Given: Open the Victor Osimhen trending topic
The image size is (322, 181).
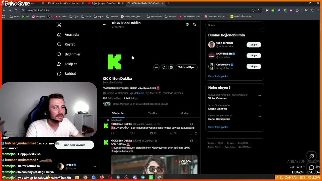Looking at the screenshot, I should click(x=218, y=98).
